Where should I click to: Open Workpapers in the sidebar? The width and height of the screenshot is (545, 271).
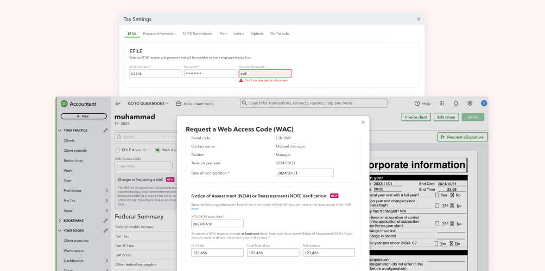74,250
